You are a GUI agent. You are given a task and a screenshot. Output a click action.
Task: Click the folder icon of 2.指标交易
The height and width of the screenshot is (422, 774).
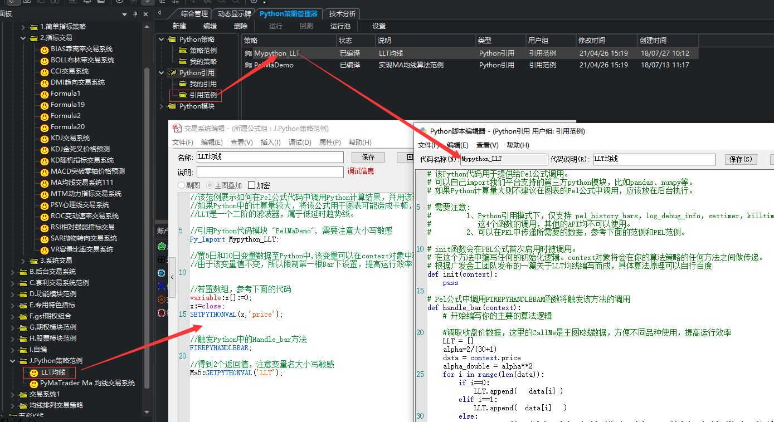pos(33,38)
